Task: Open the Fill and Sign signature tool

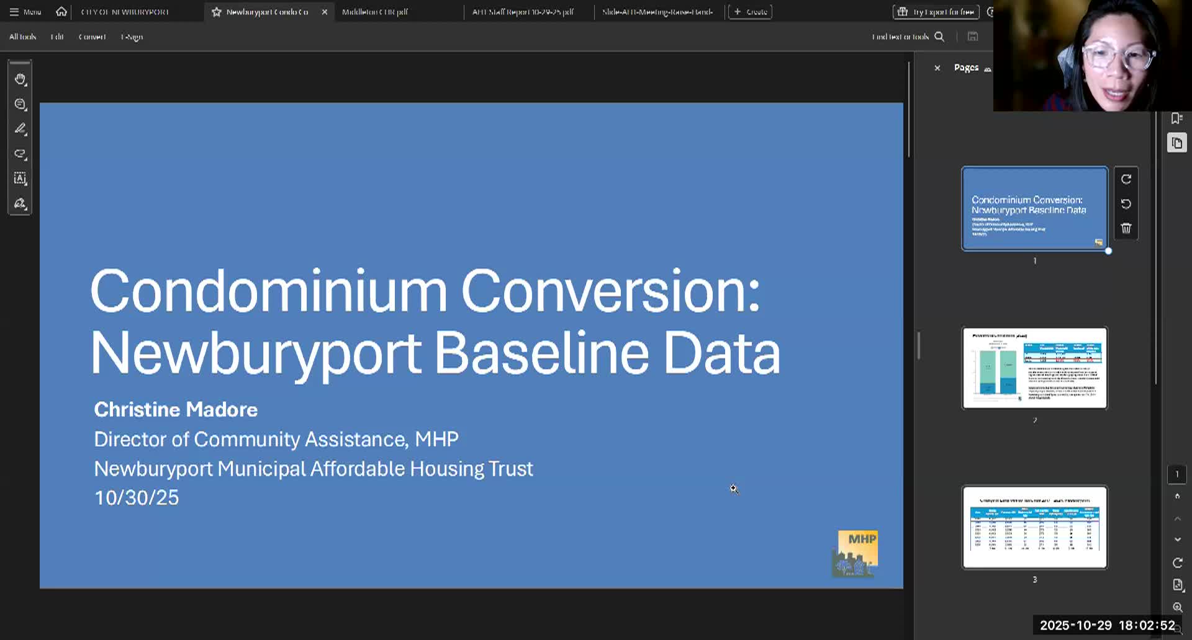Action: click(20, 203)
